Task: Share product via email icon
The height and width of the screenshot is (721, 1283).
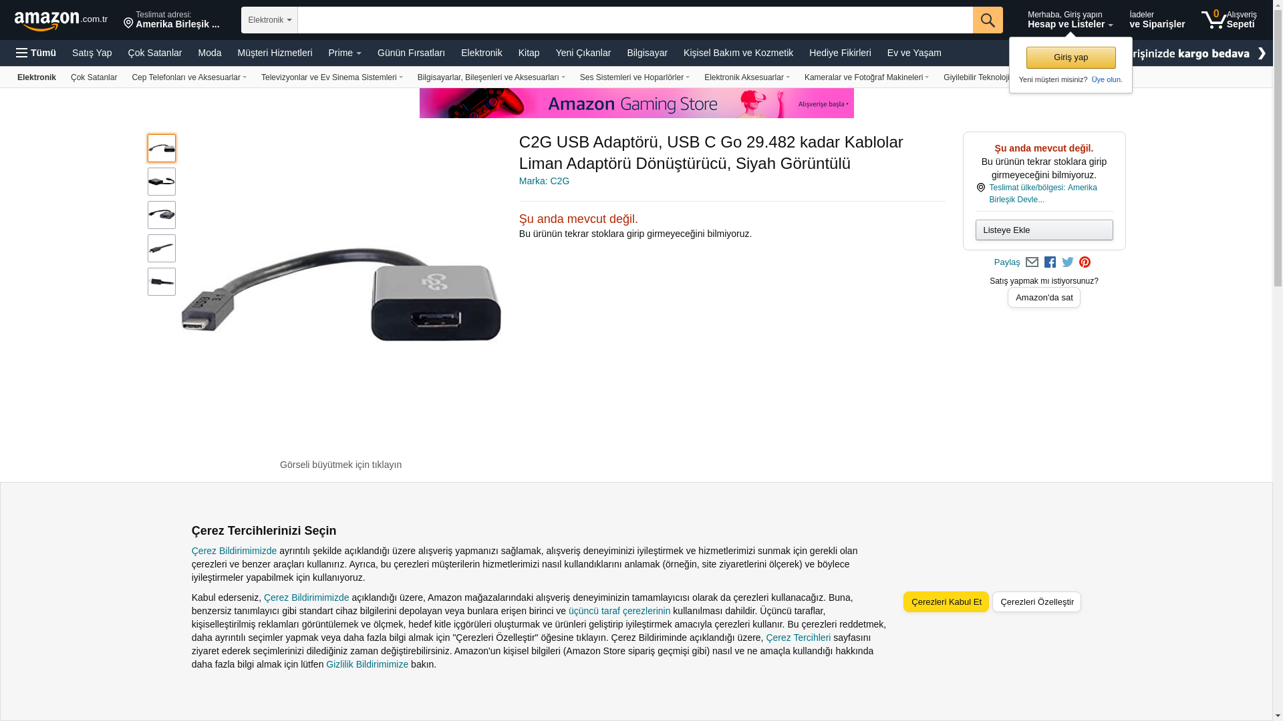Action: pos(1032,262)
